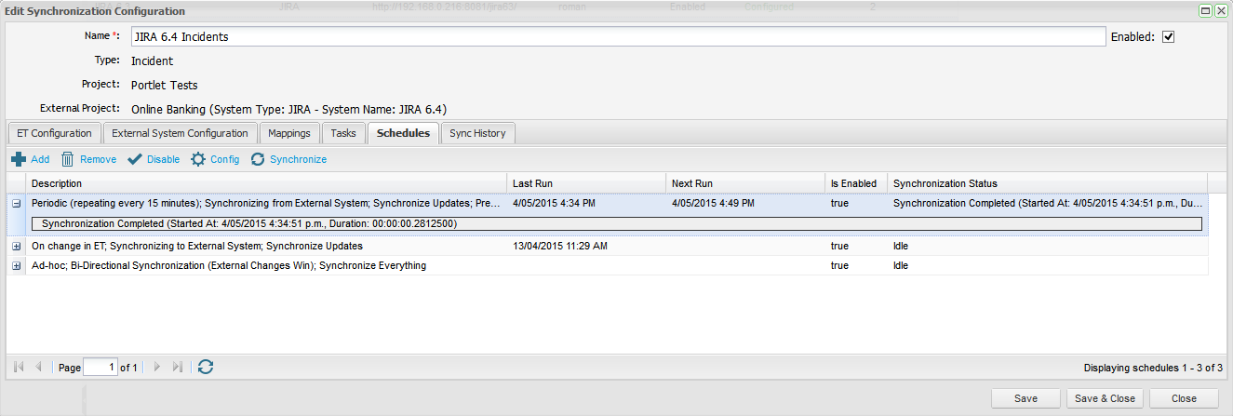The image size is (1233, 416).
Task: Open the External System Configuration tab
Action: (180, 133)
